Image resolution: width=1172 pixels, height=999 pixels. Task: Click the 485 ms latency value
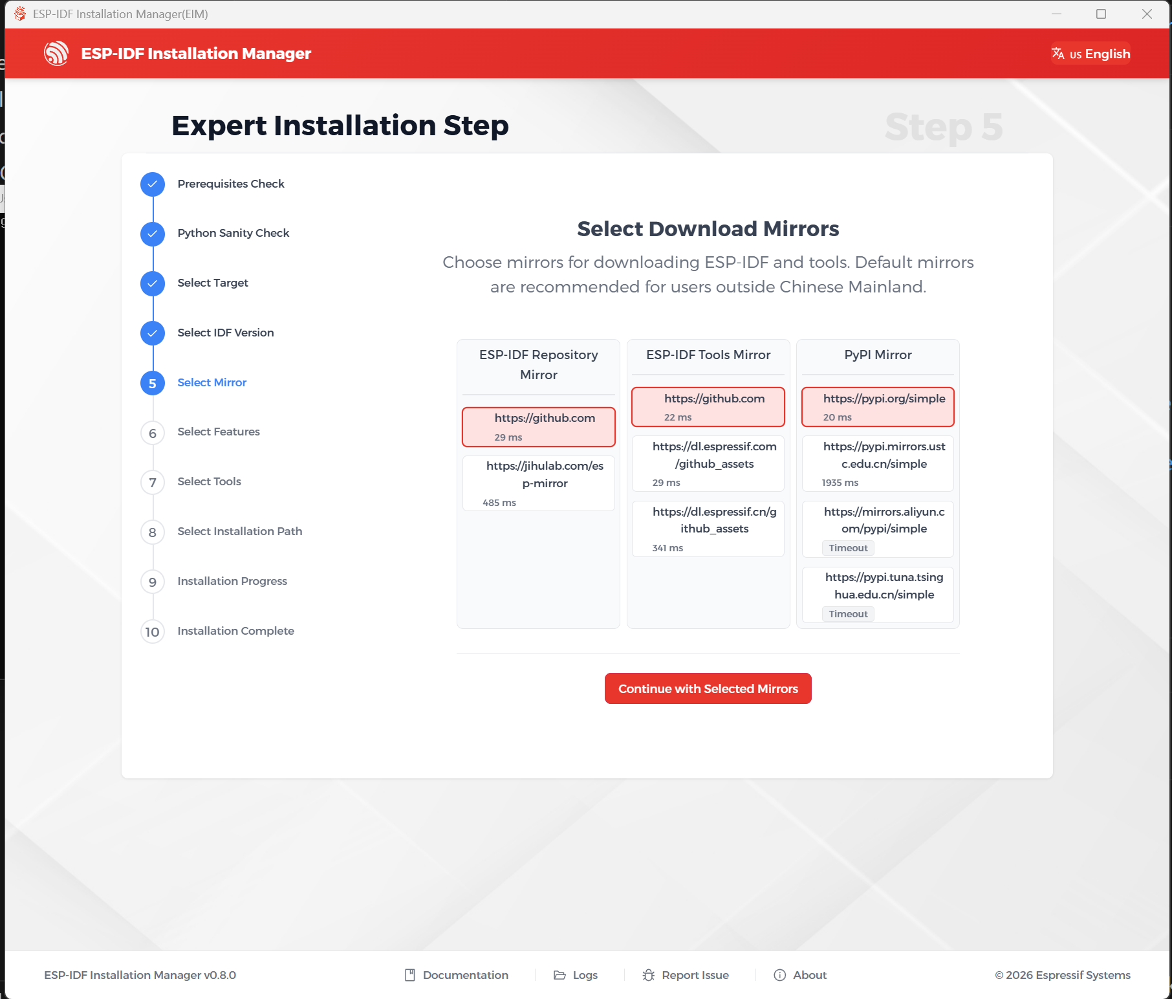499,503
